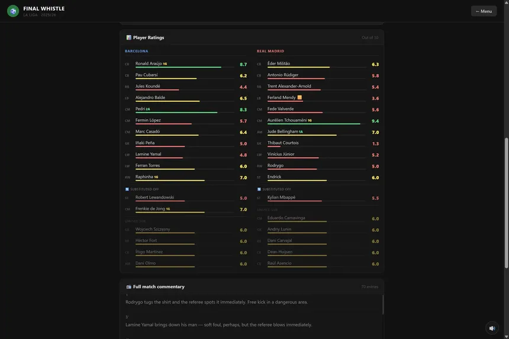Click the Final Whistle football logo icon

(x=13, y=11)
